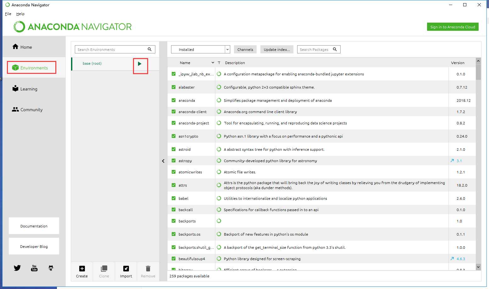Click the Description column header

pyautogui.click(x=235, y=63)
